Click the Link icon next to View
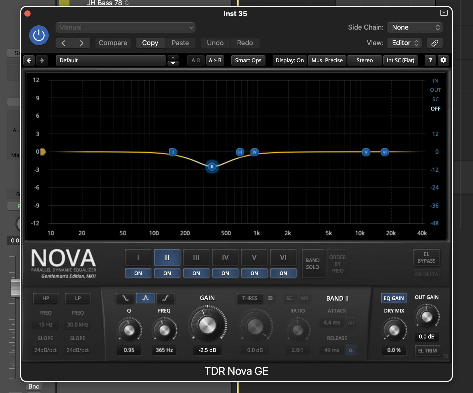Viewport: 473px width, 393px height. click(435, 43)
